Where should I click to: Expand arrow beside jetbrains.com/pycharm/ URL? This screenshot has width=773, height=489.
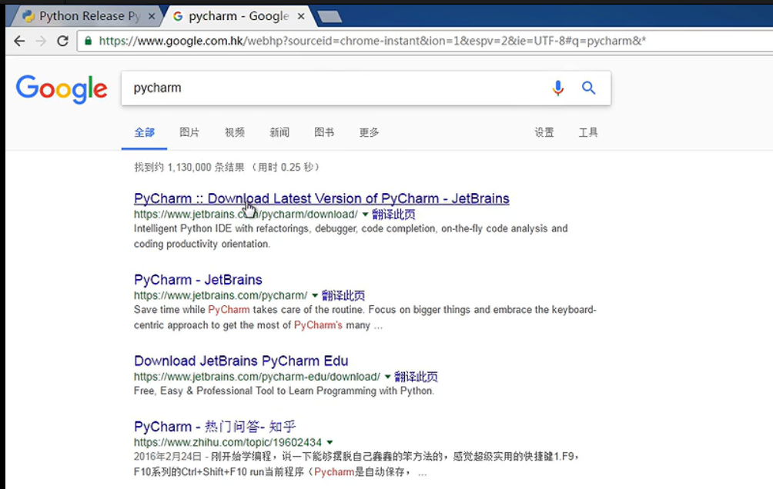point(315,296)
